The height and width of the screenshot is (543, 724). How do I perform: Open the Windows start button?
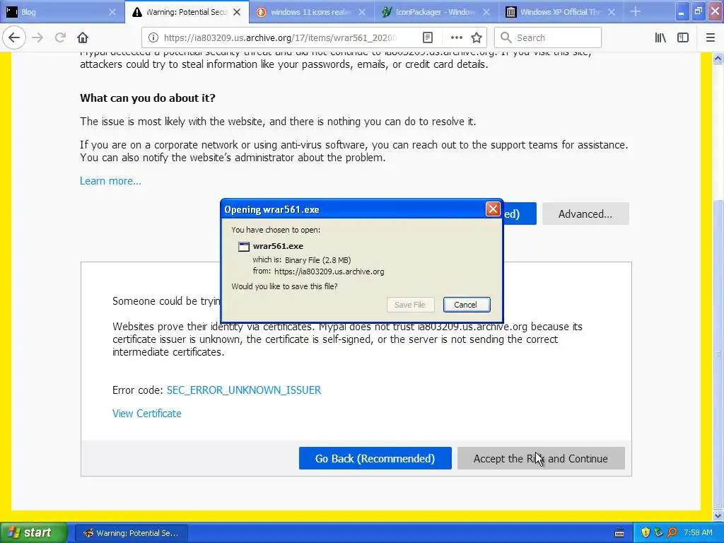33,533
